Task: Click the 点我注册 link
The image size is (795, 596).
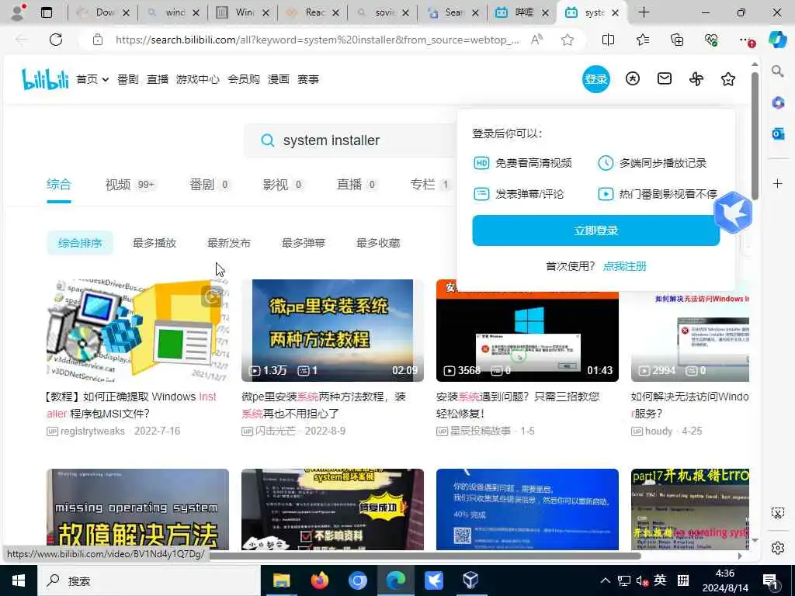Action: tap(625, 266)
